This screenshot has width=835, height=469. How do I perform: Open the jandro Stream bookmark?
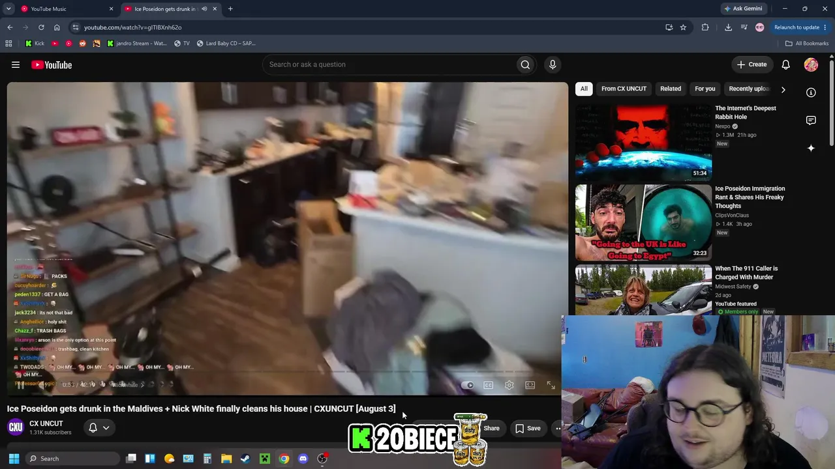click(x=137, y=44)
